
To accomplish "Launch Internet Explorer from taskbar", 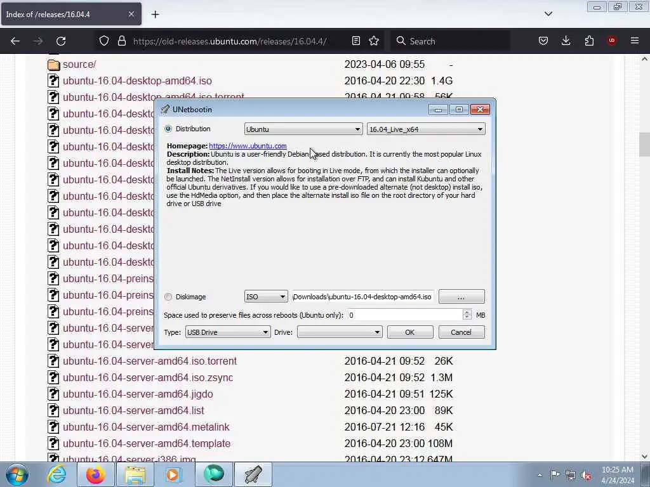I will pyautogui.click(x=56, y=474).
